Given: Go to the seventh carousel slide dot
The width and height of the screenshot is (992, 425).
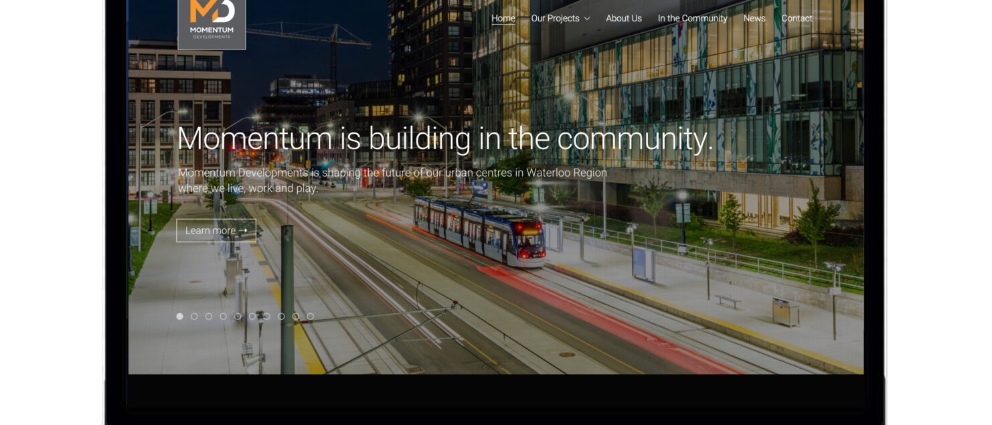Looking at the screenshot, I should (266, 317).
